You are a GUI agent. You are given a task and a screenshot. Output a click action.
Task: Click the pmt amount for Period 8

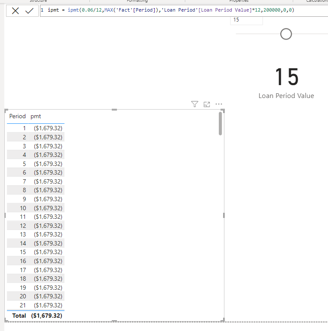(48, 190)
